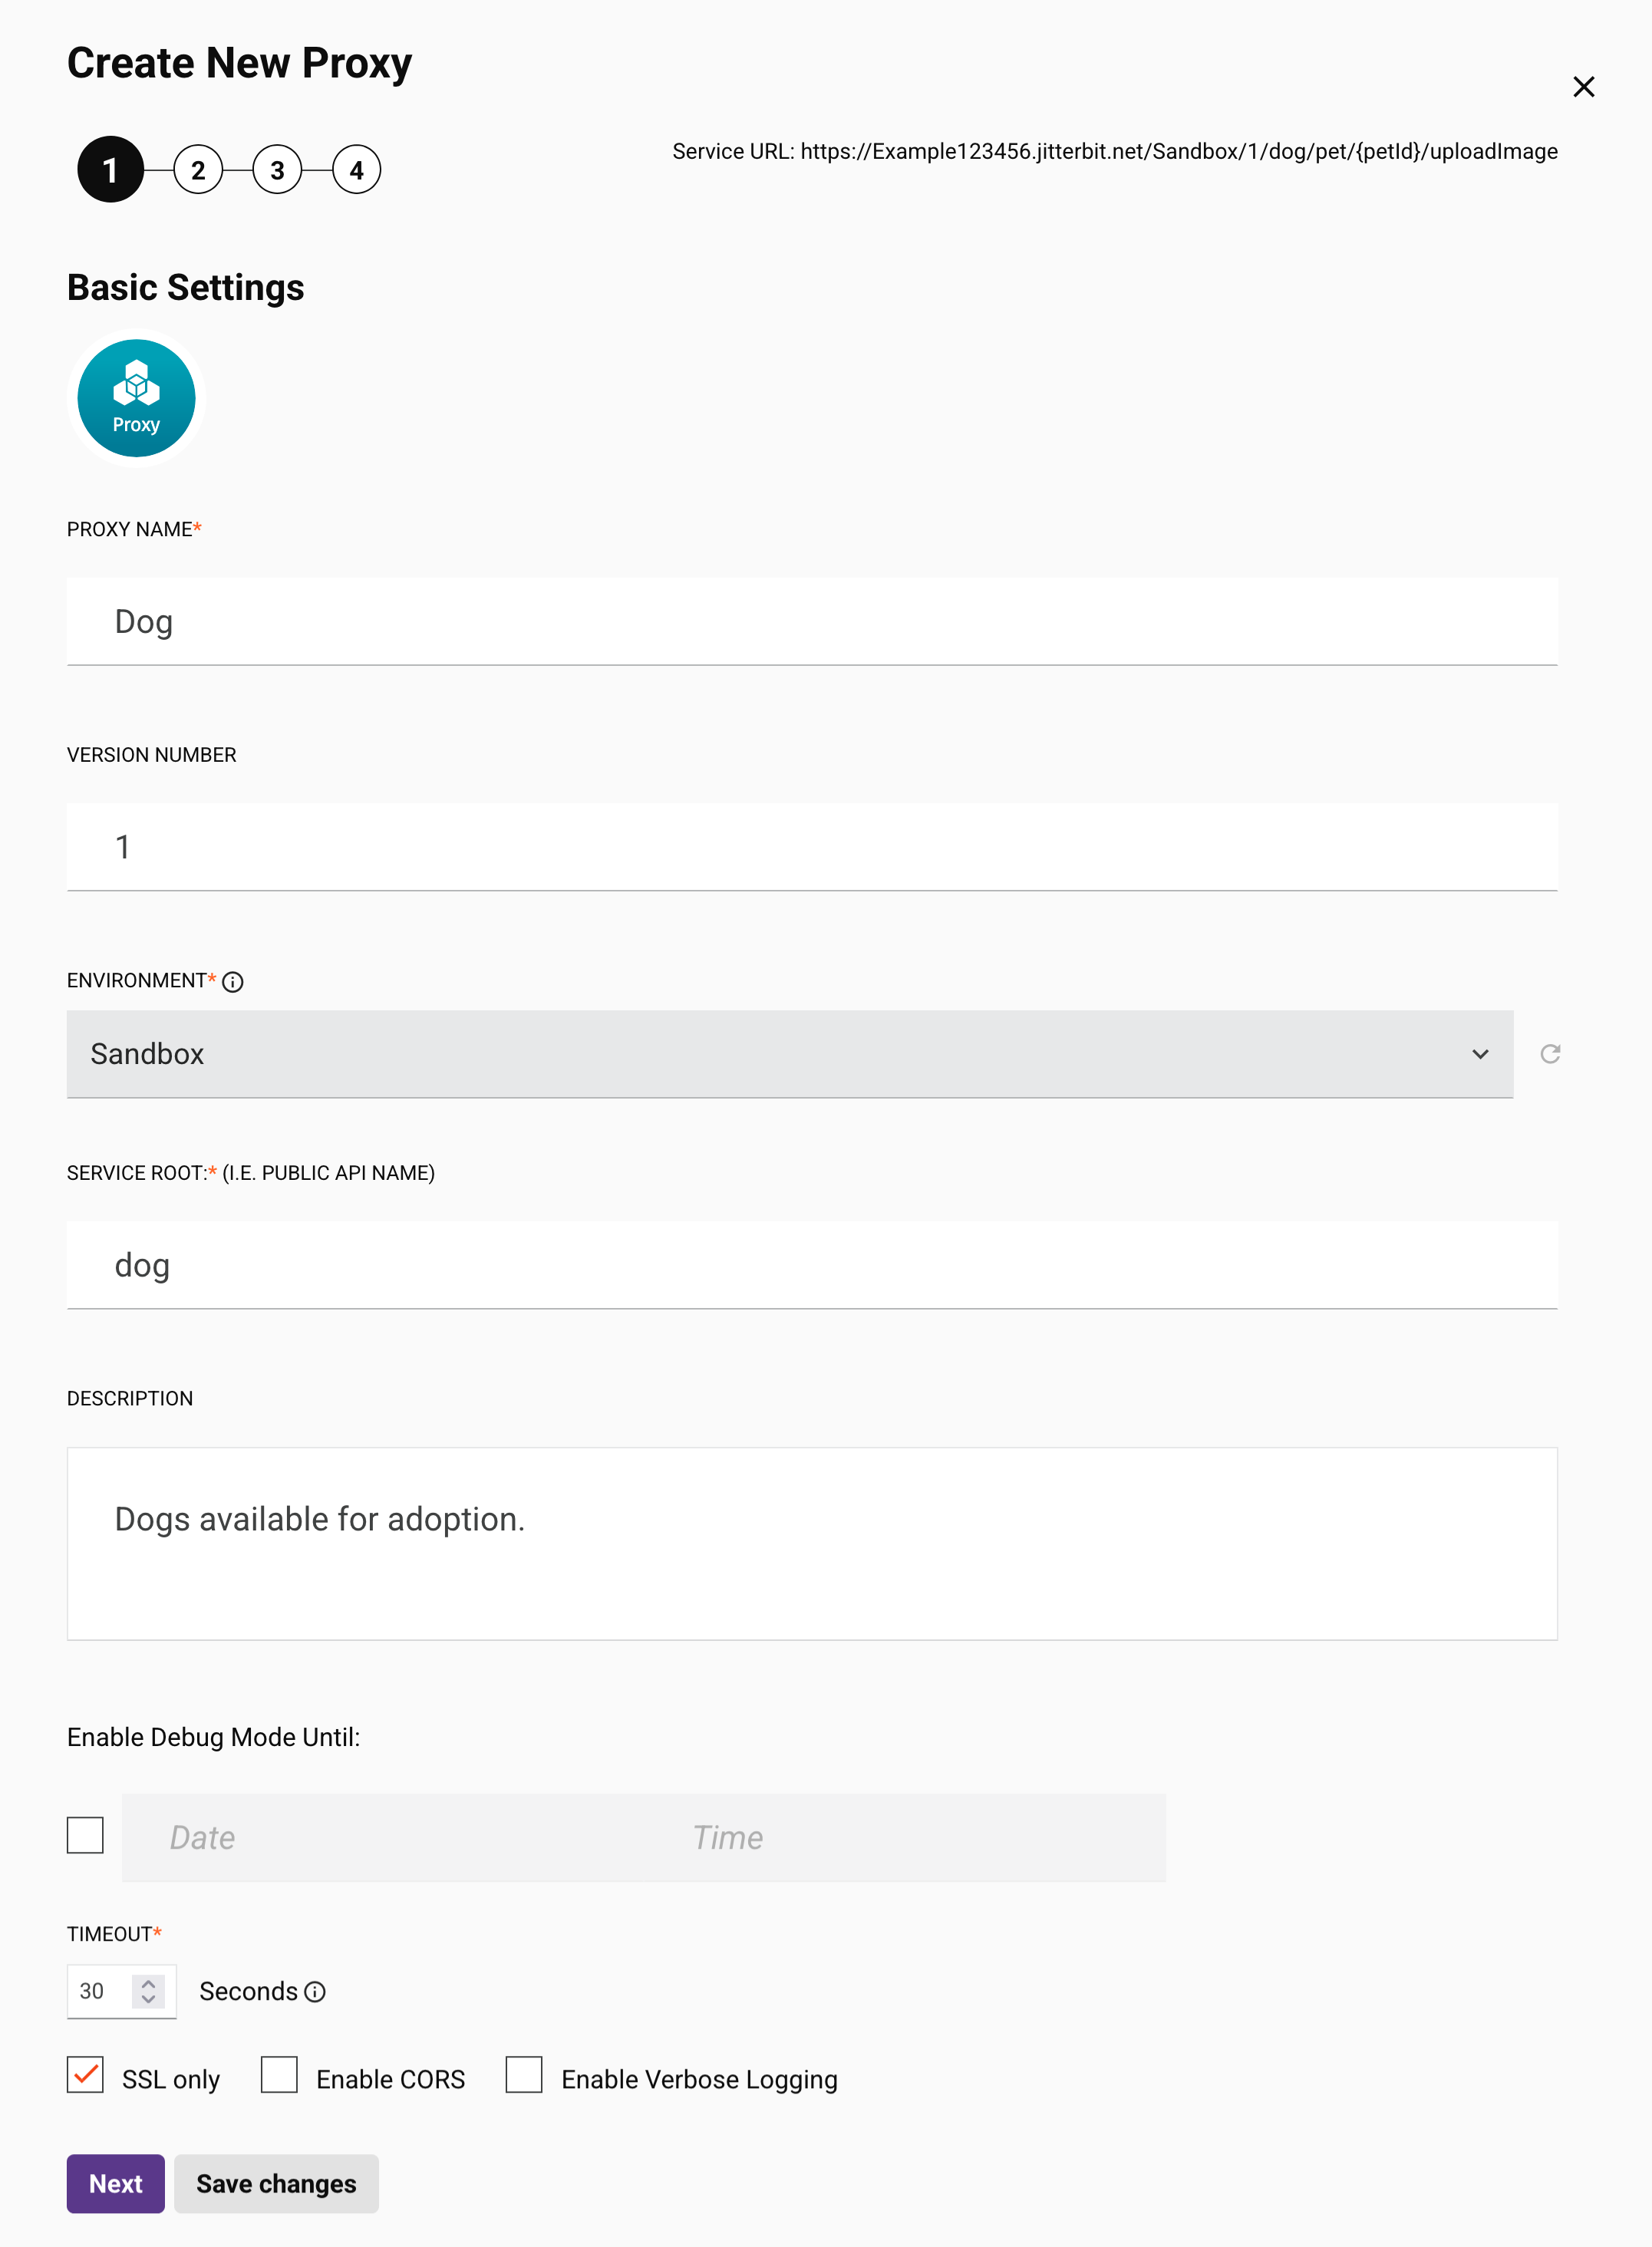Image resolution: width=1652 pixels, height=2247 pixels.
Task: Refresh the environment list
Action: 1549,1053
